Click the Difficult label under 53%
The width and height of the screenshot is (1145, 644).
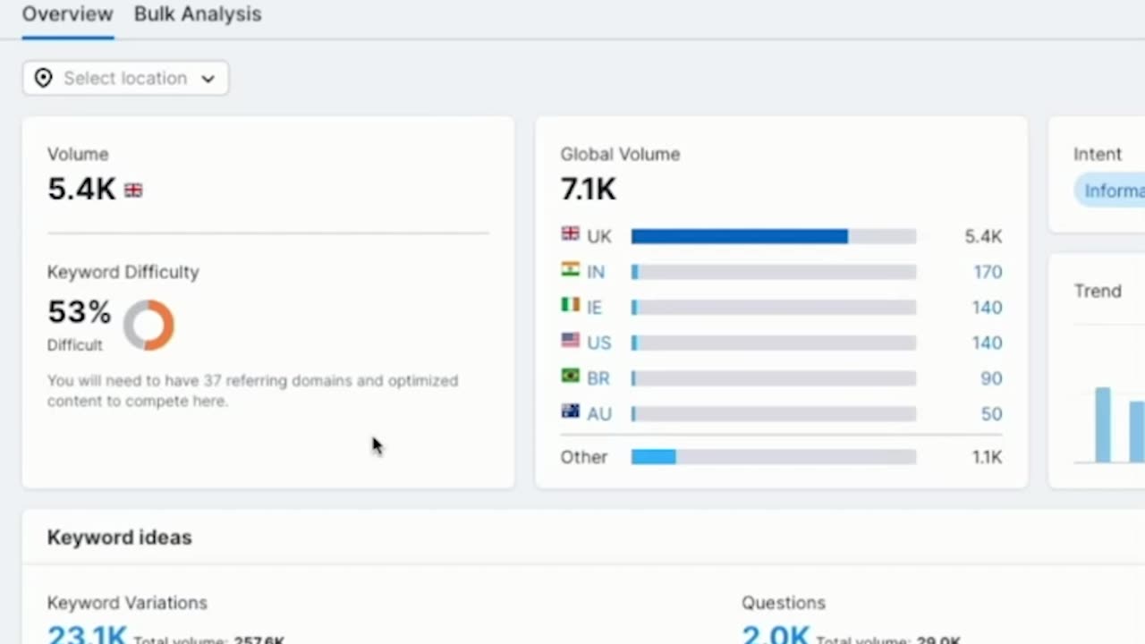pos(75,345)
